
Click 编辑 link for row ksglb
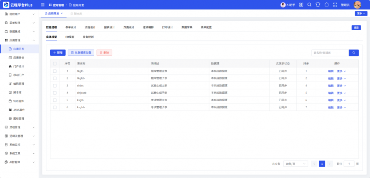[331, 100]
